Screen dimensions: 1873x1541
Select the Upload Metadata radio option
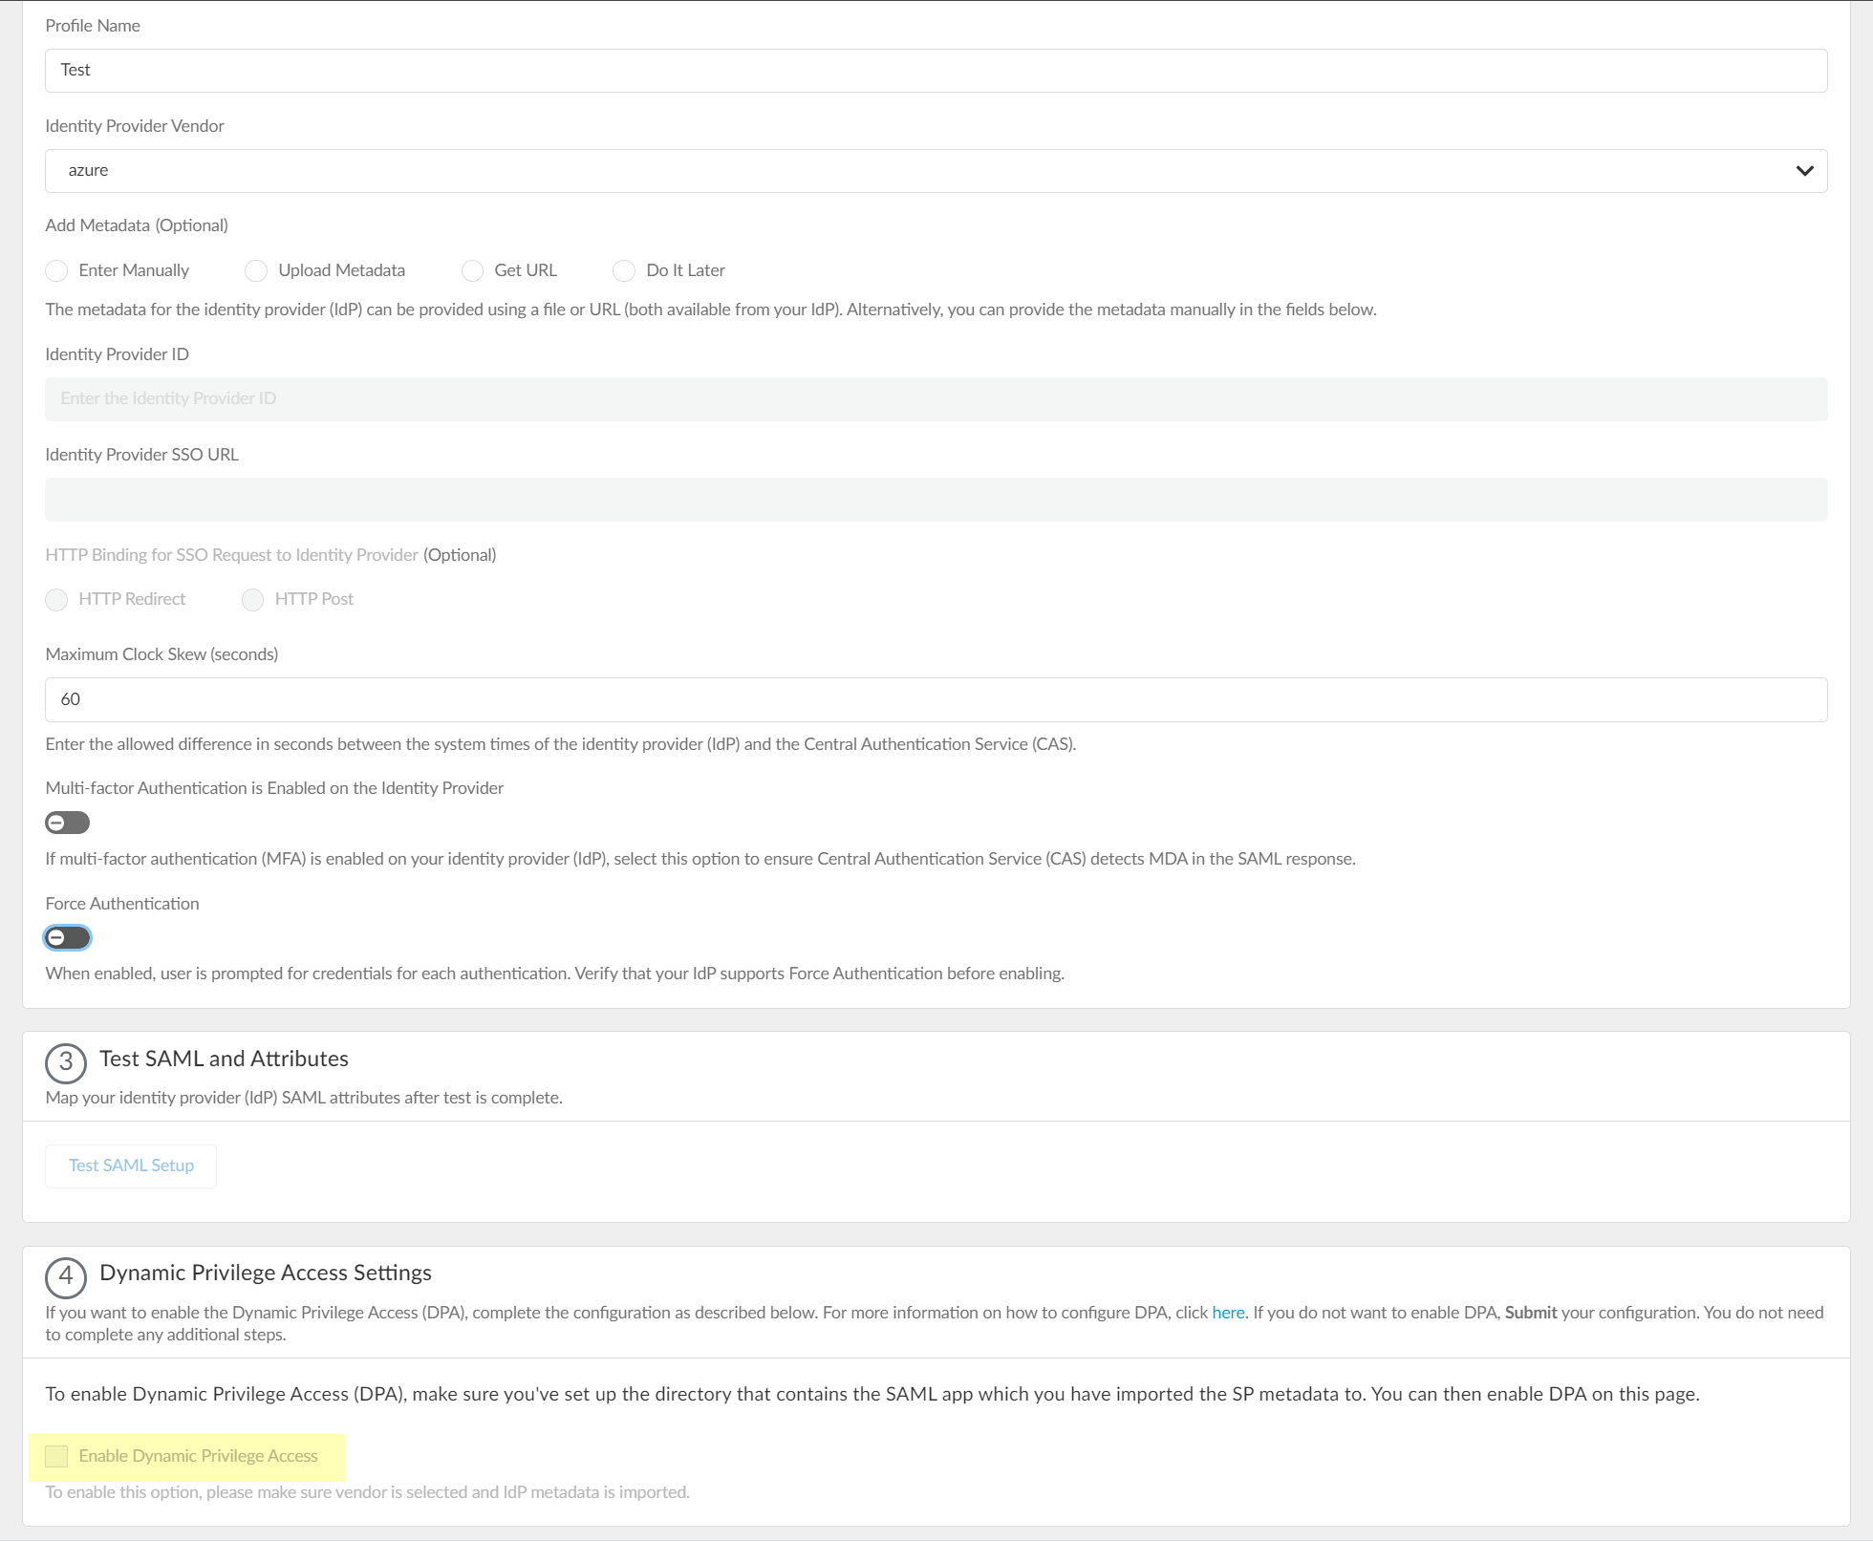coord(256,271)
